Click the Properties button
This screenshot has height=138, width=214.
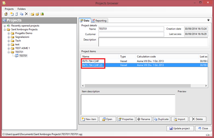tap(126, 119)
